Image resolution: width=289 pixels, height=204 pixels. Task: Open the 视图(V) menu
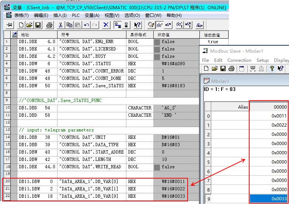(112, 15)
